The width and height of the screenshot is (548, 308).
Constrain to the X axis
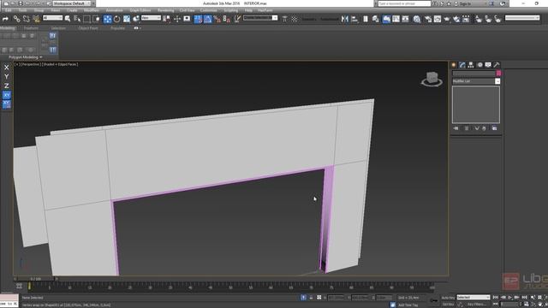click(x=7, y=68)
